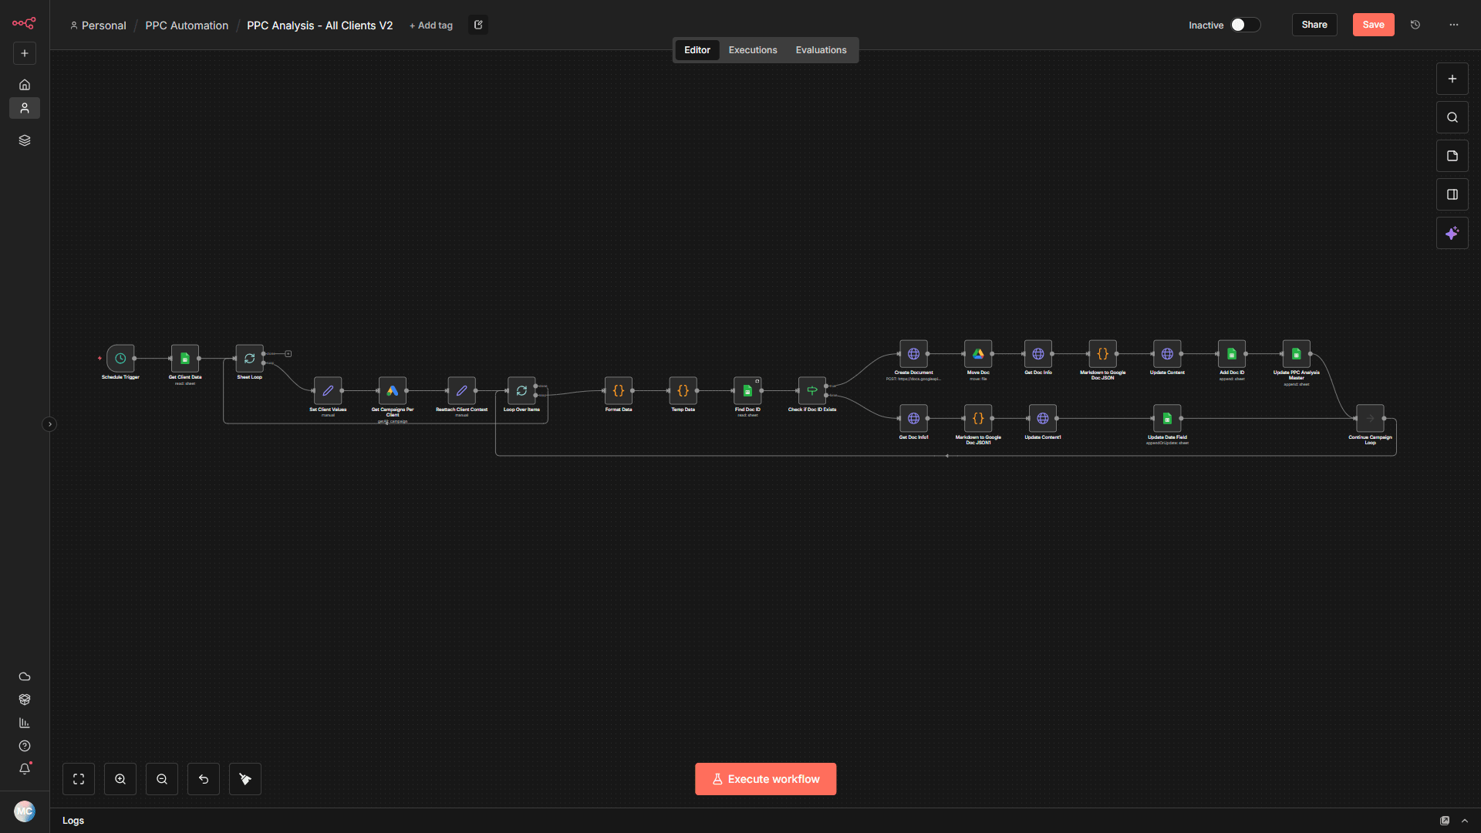The width and height of the screenshot is (1481, 833).
Task: Select the Move Doc Google Drive node
Action: (978, 354)
